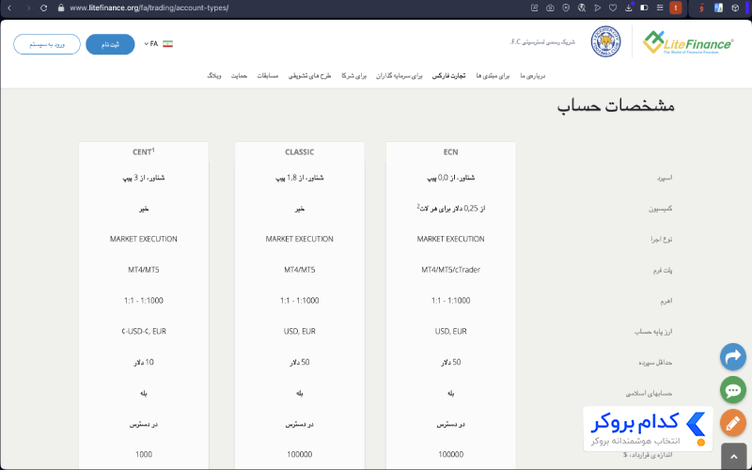The image size is (752, 470).
Task: Click CENT base currency USD-¢, EUR cell
Action: [144, 332]
